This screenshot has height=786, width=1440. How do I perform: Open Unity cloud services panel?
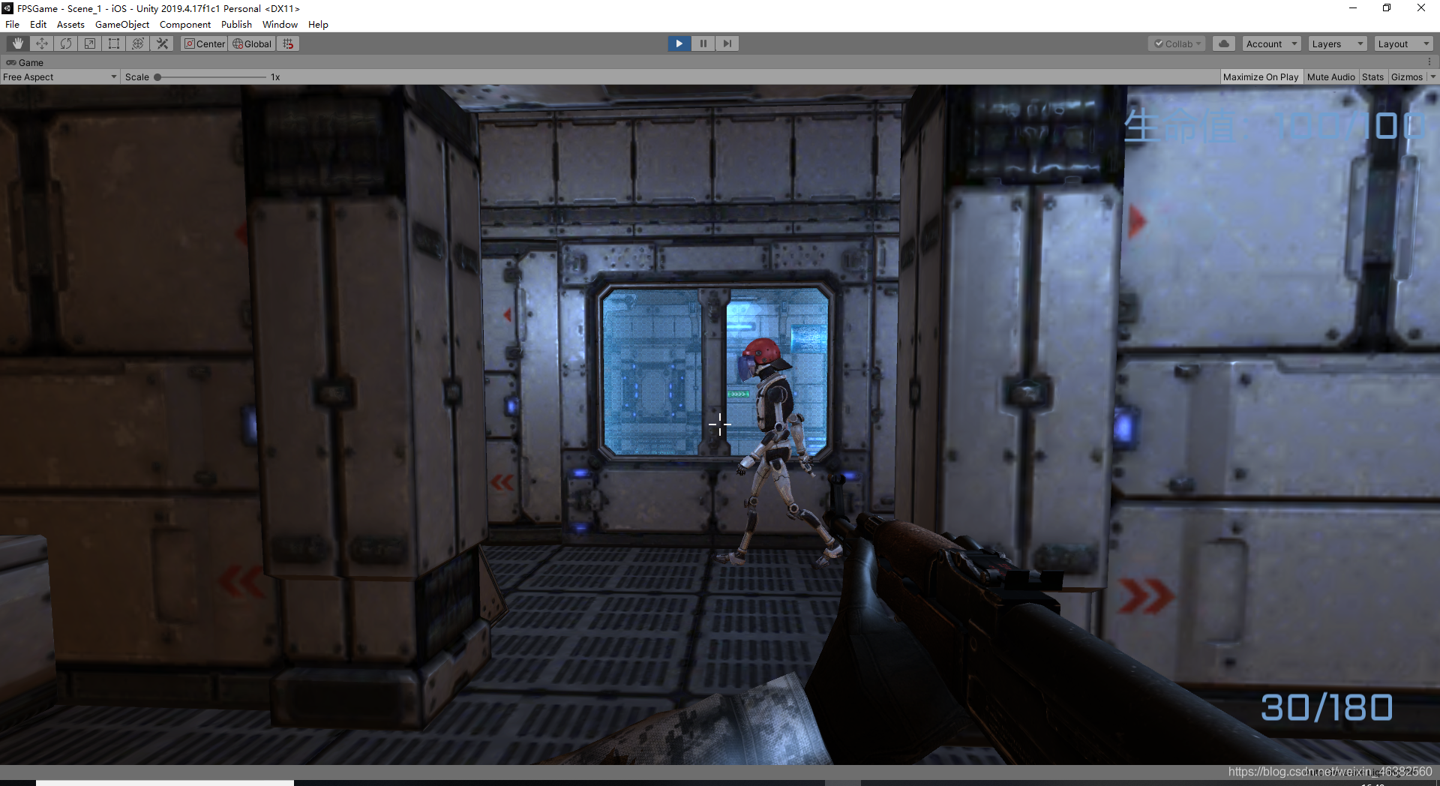click(x=1224, y=43)
